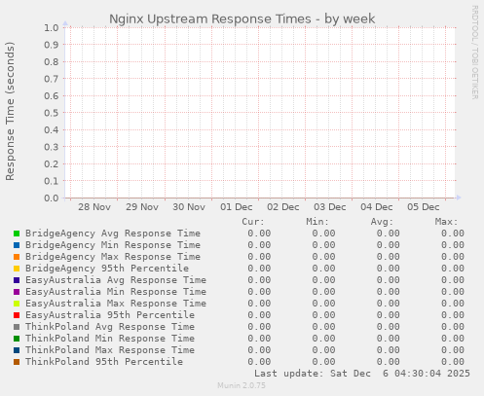484x396 pixels.
Task: Select the 'ThinkPoland Avg Response Time' legend label
Action: [x=110, y=327]
